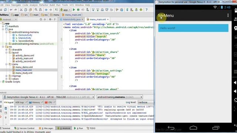
Task: Expand the values folder
Action: click(6, 79)
